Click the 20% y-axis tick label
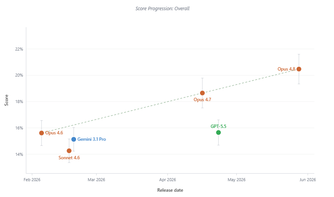Screen dimensions: 334x197 click(x=19, y=75)
